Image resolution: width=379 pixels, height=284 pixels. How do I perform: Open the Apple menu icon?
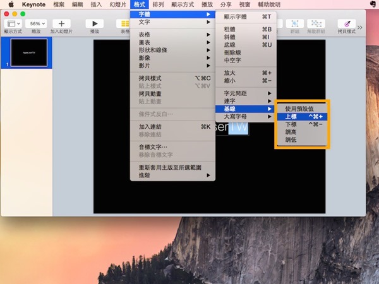[11, 4]
